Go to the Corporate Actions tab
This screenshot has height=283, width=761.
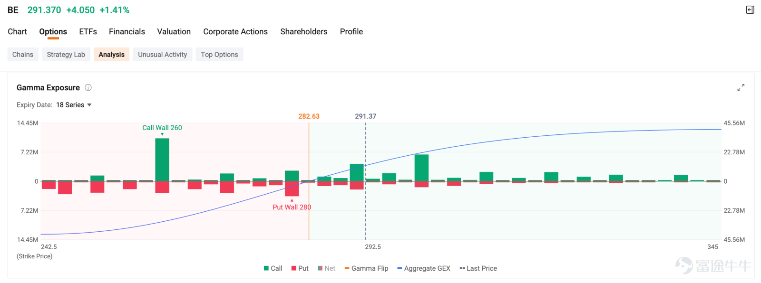point(235,31)
